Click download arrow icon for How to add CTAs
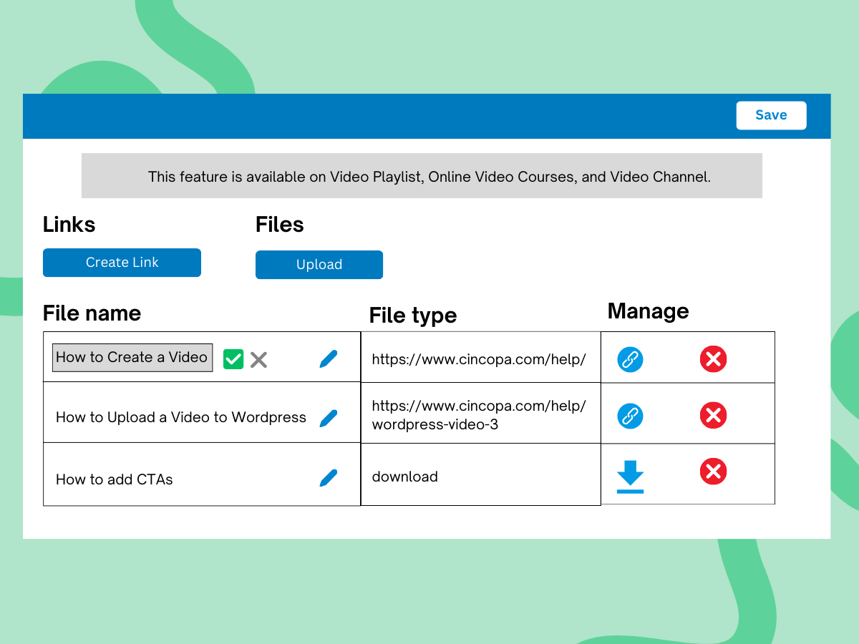This screenshot has width=859, height=644. (x=630, y=477)
